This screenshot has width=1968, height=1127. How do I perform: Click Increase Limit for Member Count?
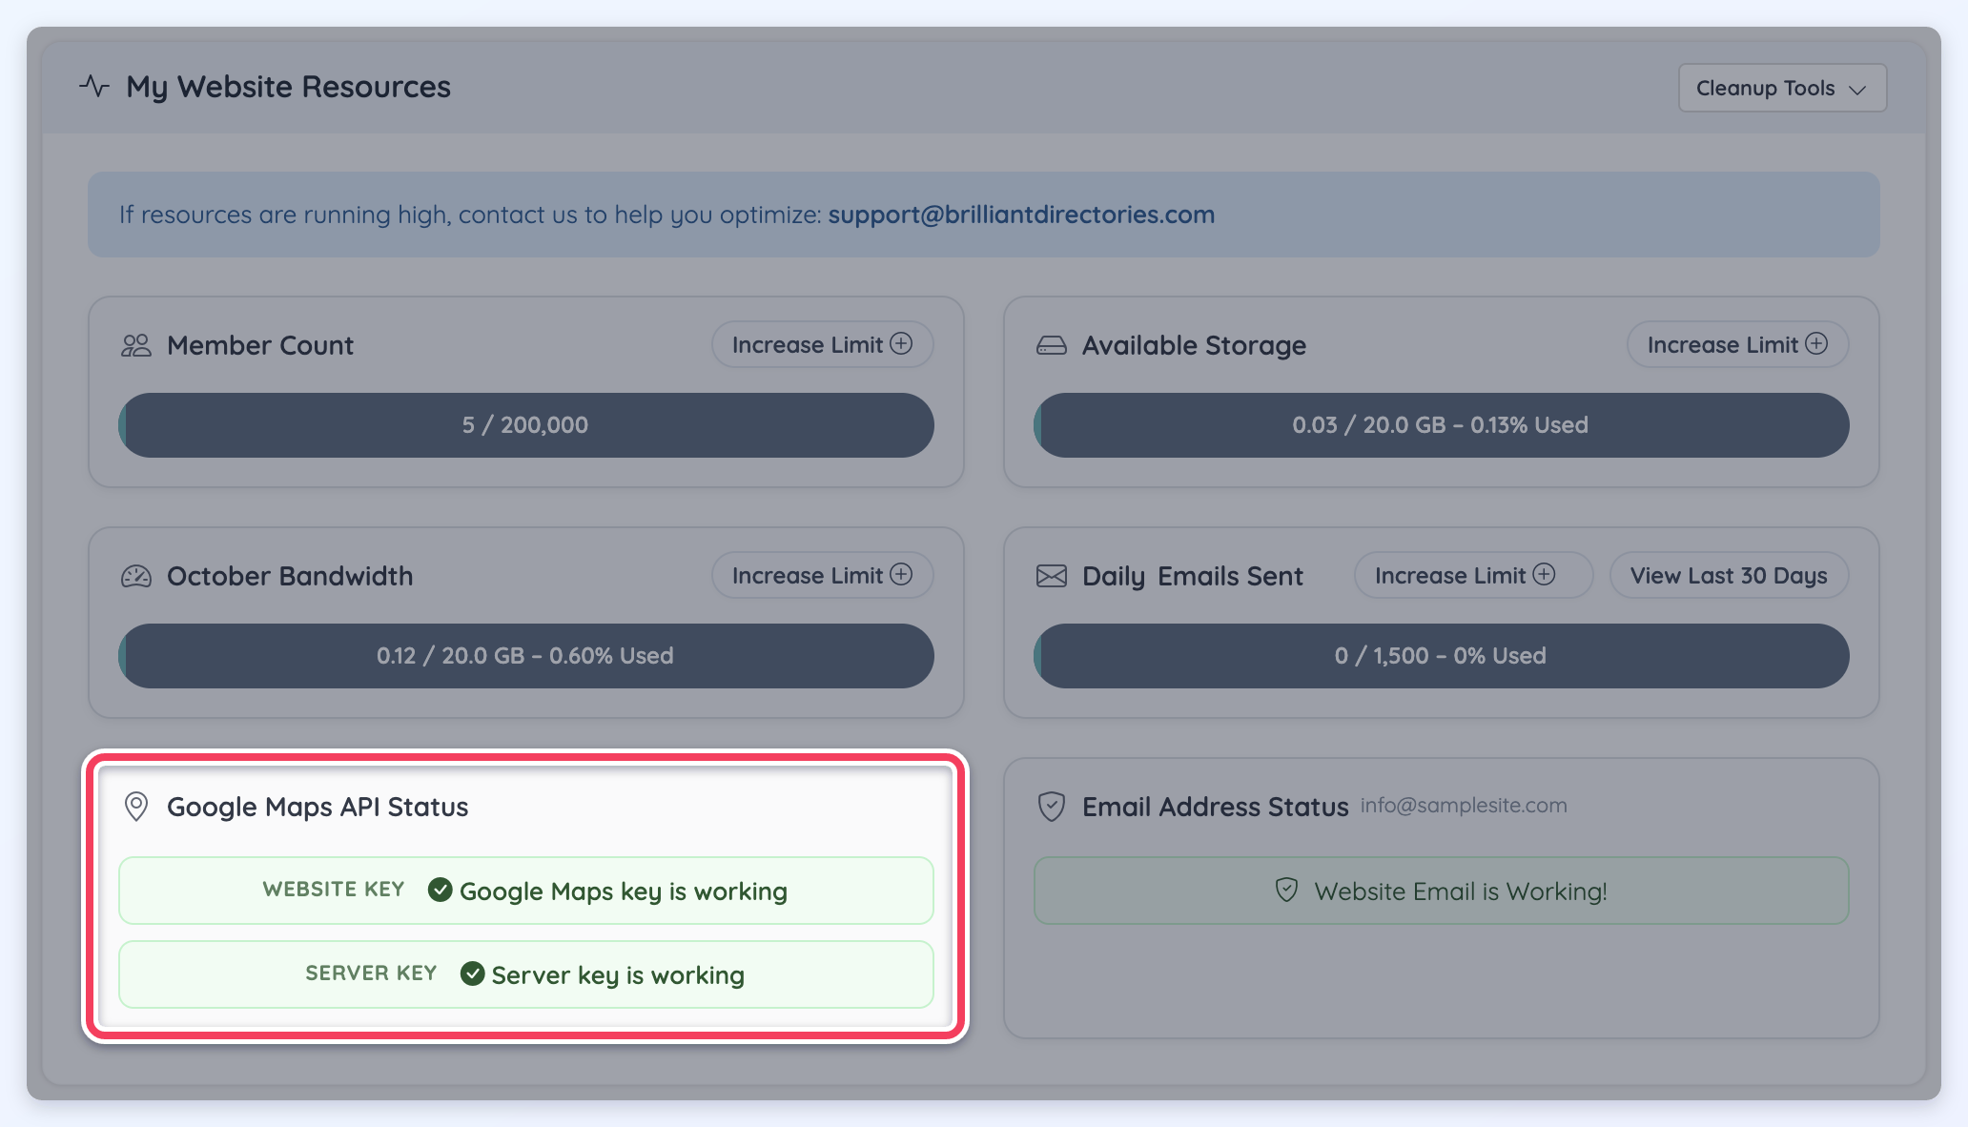coord(822,344)
